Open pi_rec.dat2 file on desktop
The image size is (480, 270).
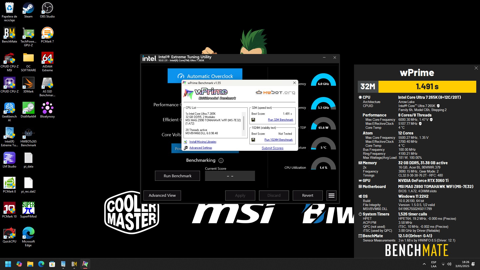click(x=28, y=185)
